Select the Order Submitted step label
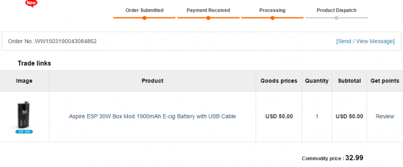The width and height of the screenshot is (403, 167). pyautogui.click(x=145, y=11)
